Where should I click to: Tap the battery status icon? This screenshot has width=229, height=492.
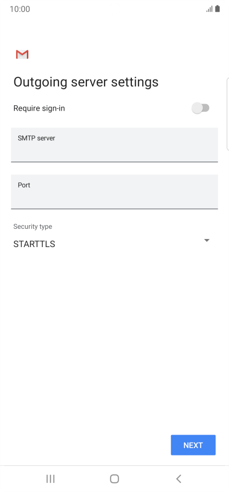[217, 9]
